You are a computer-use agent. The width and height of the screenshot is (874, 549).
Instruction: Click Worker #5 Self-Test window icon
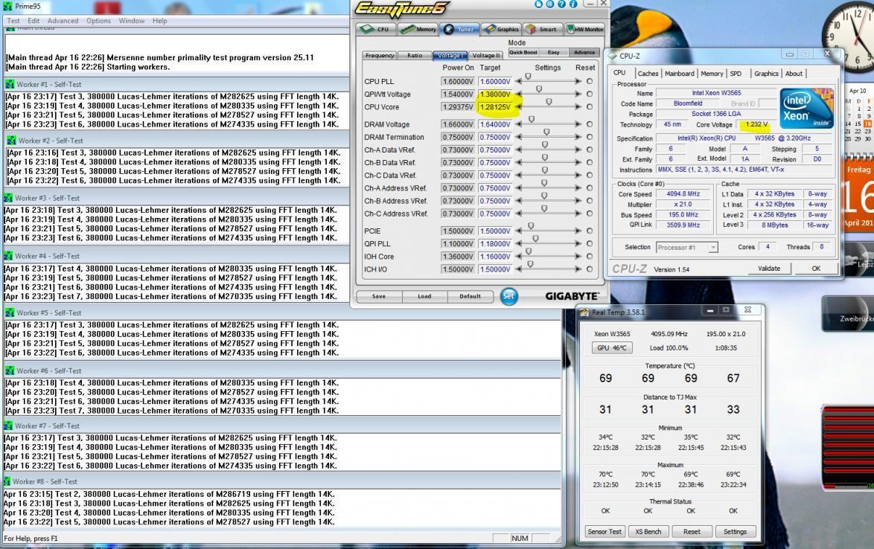click(x=10, y=313)
